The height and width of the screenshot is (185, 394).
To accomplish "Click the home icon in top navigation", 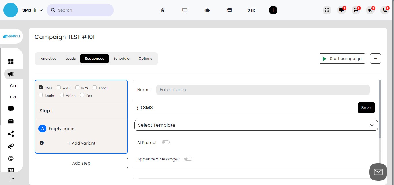I will tap(163, 10).
